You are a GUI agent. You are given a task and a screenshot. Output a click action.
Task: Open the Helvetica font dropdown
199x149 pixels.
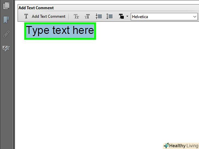click(164, 17)
